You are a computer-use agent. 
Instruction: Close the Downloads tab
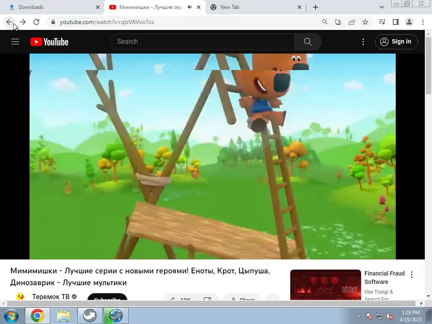tap(98, 7)
